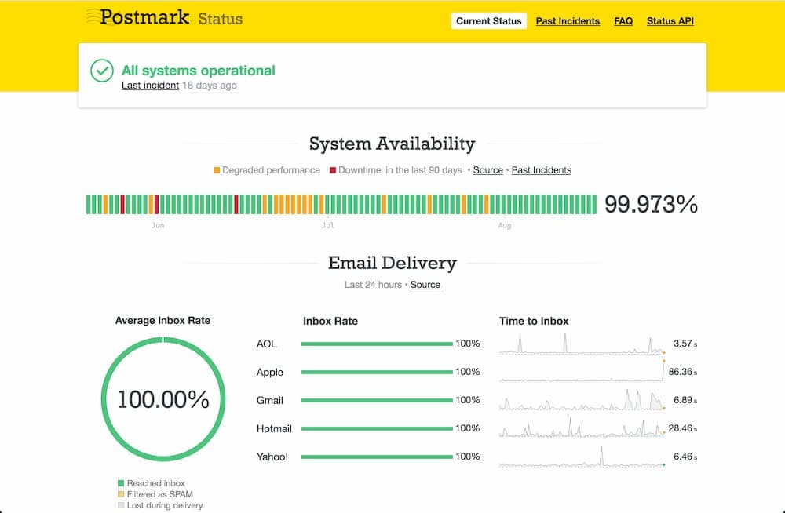Click the 6.89 s time value
785x513 pixels.
coord(685,400)
